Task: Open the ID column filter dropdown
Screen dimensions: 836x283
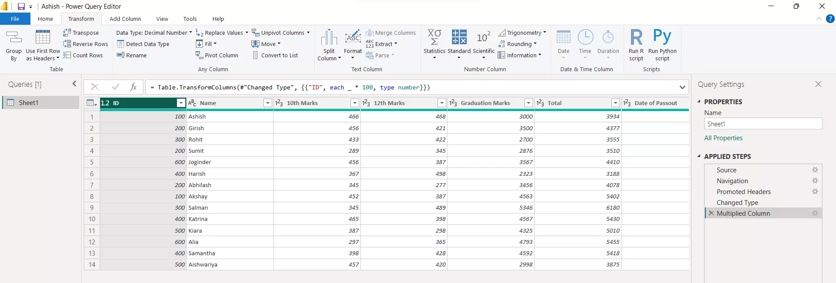Action: click(181, 103)
